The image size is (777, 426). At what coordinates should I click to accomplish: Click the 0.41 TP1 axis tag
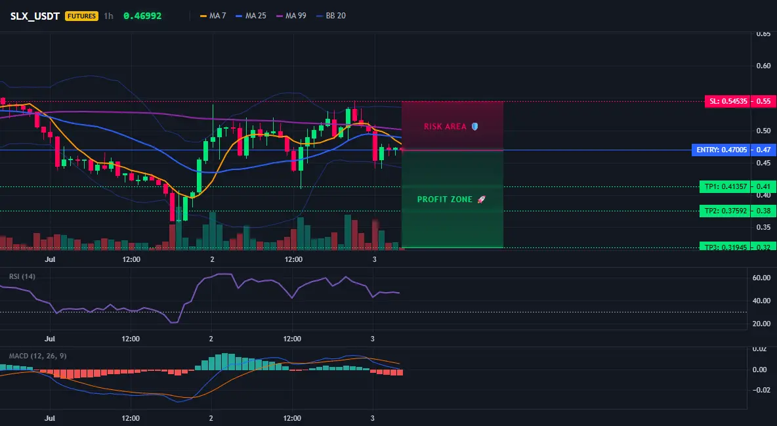pos(764,187)
